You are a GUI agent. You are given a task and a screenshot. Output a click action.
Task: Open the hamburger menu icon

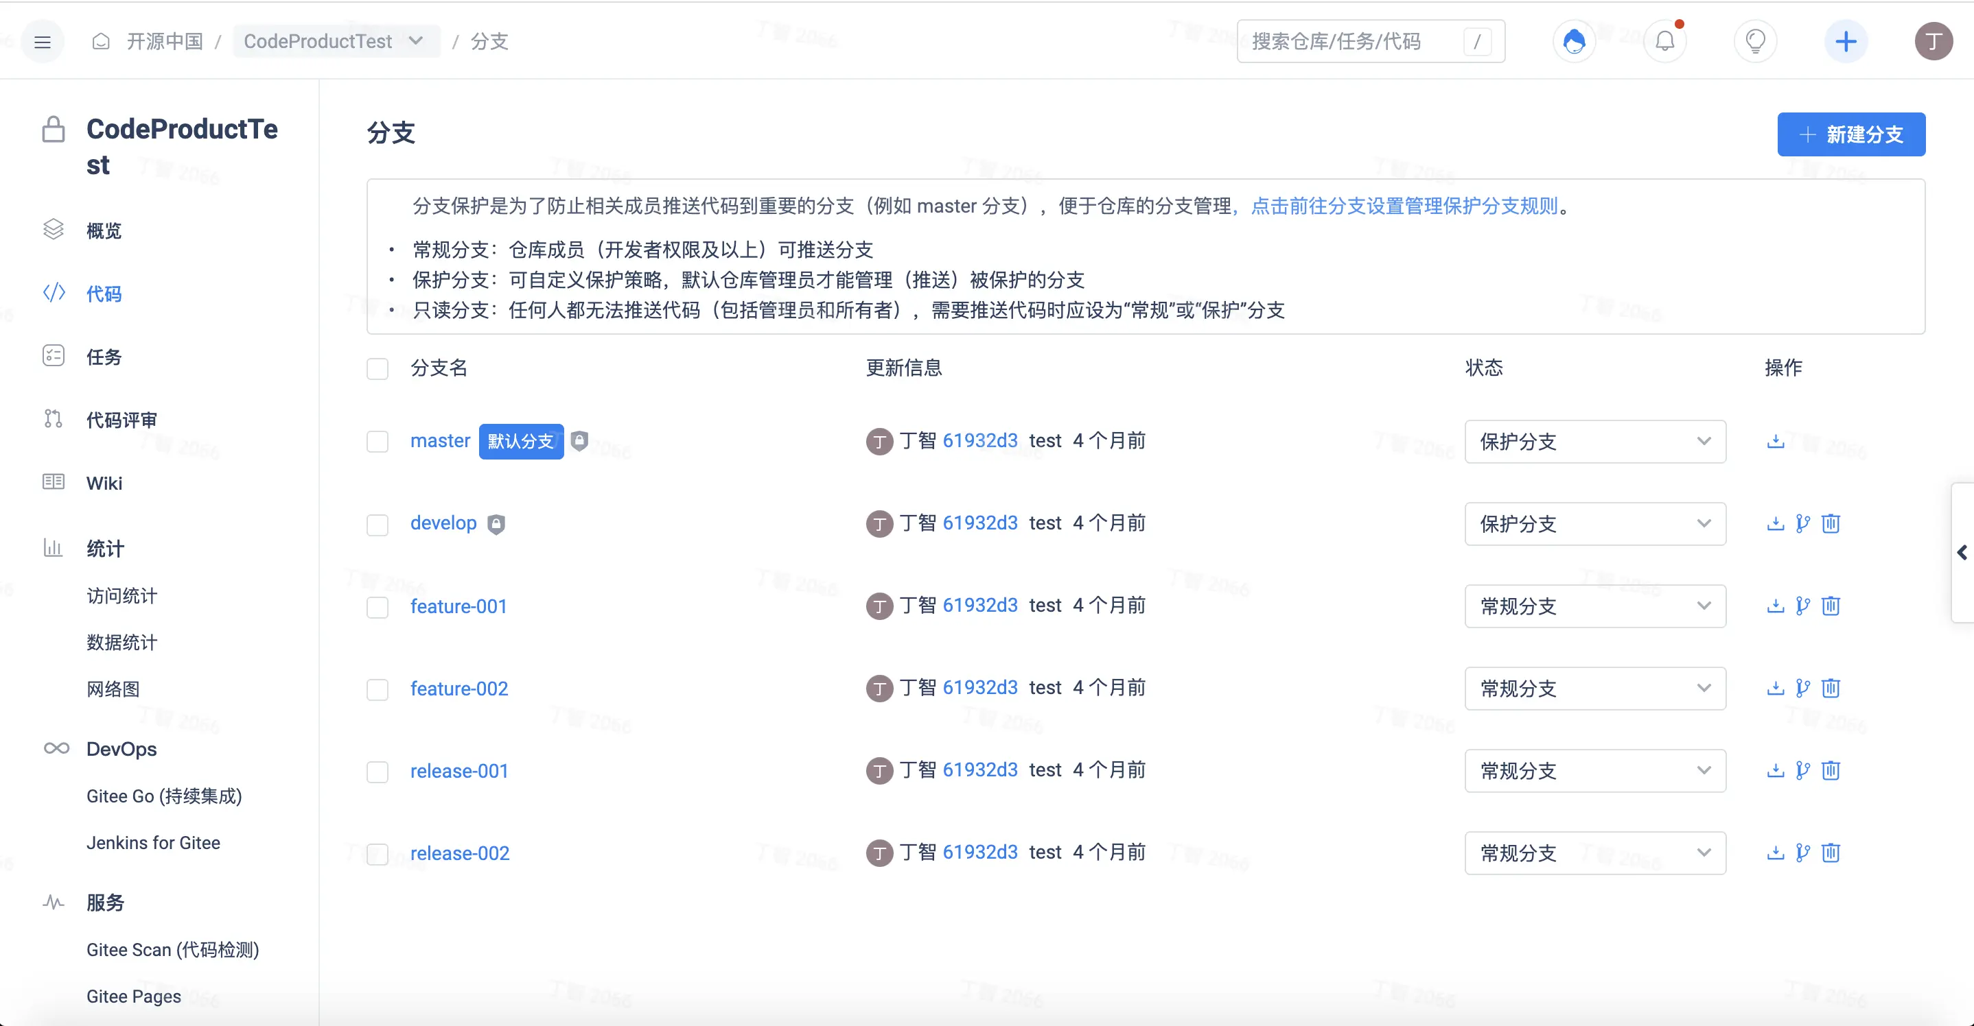(x=42, y=41)
